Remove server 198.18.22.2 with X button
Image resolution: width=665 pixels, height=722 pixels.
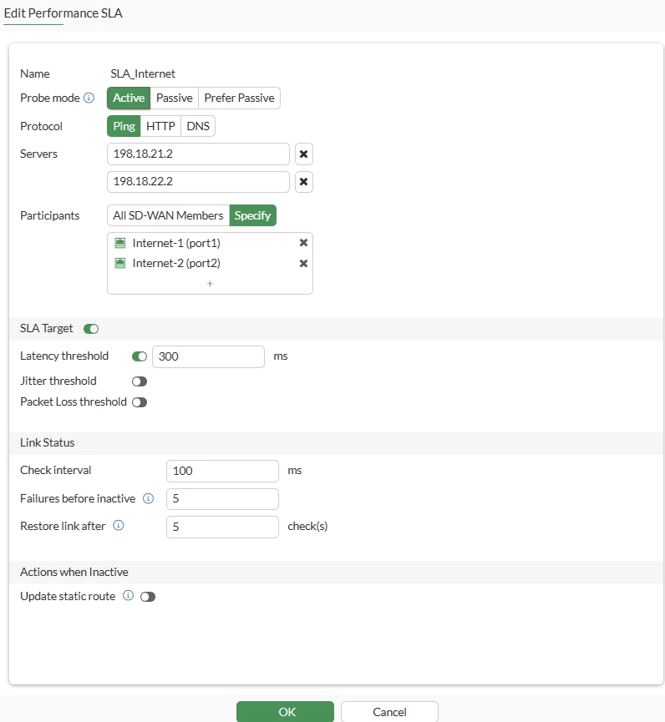click(x=304, y=182)
